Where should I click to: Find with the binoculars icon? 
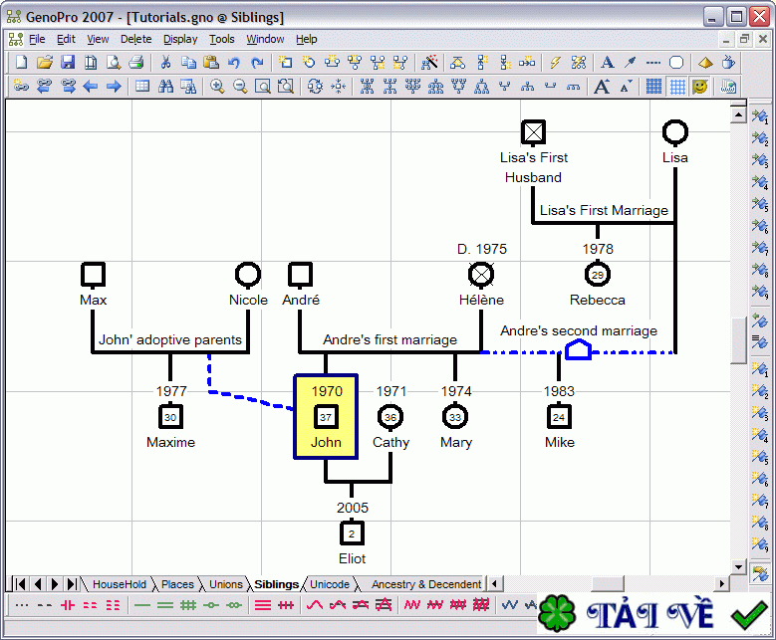point(165,87)
